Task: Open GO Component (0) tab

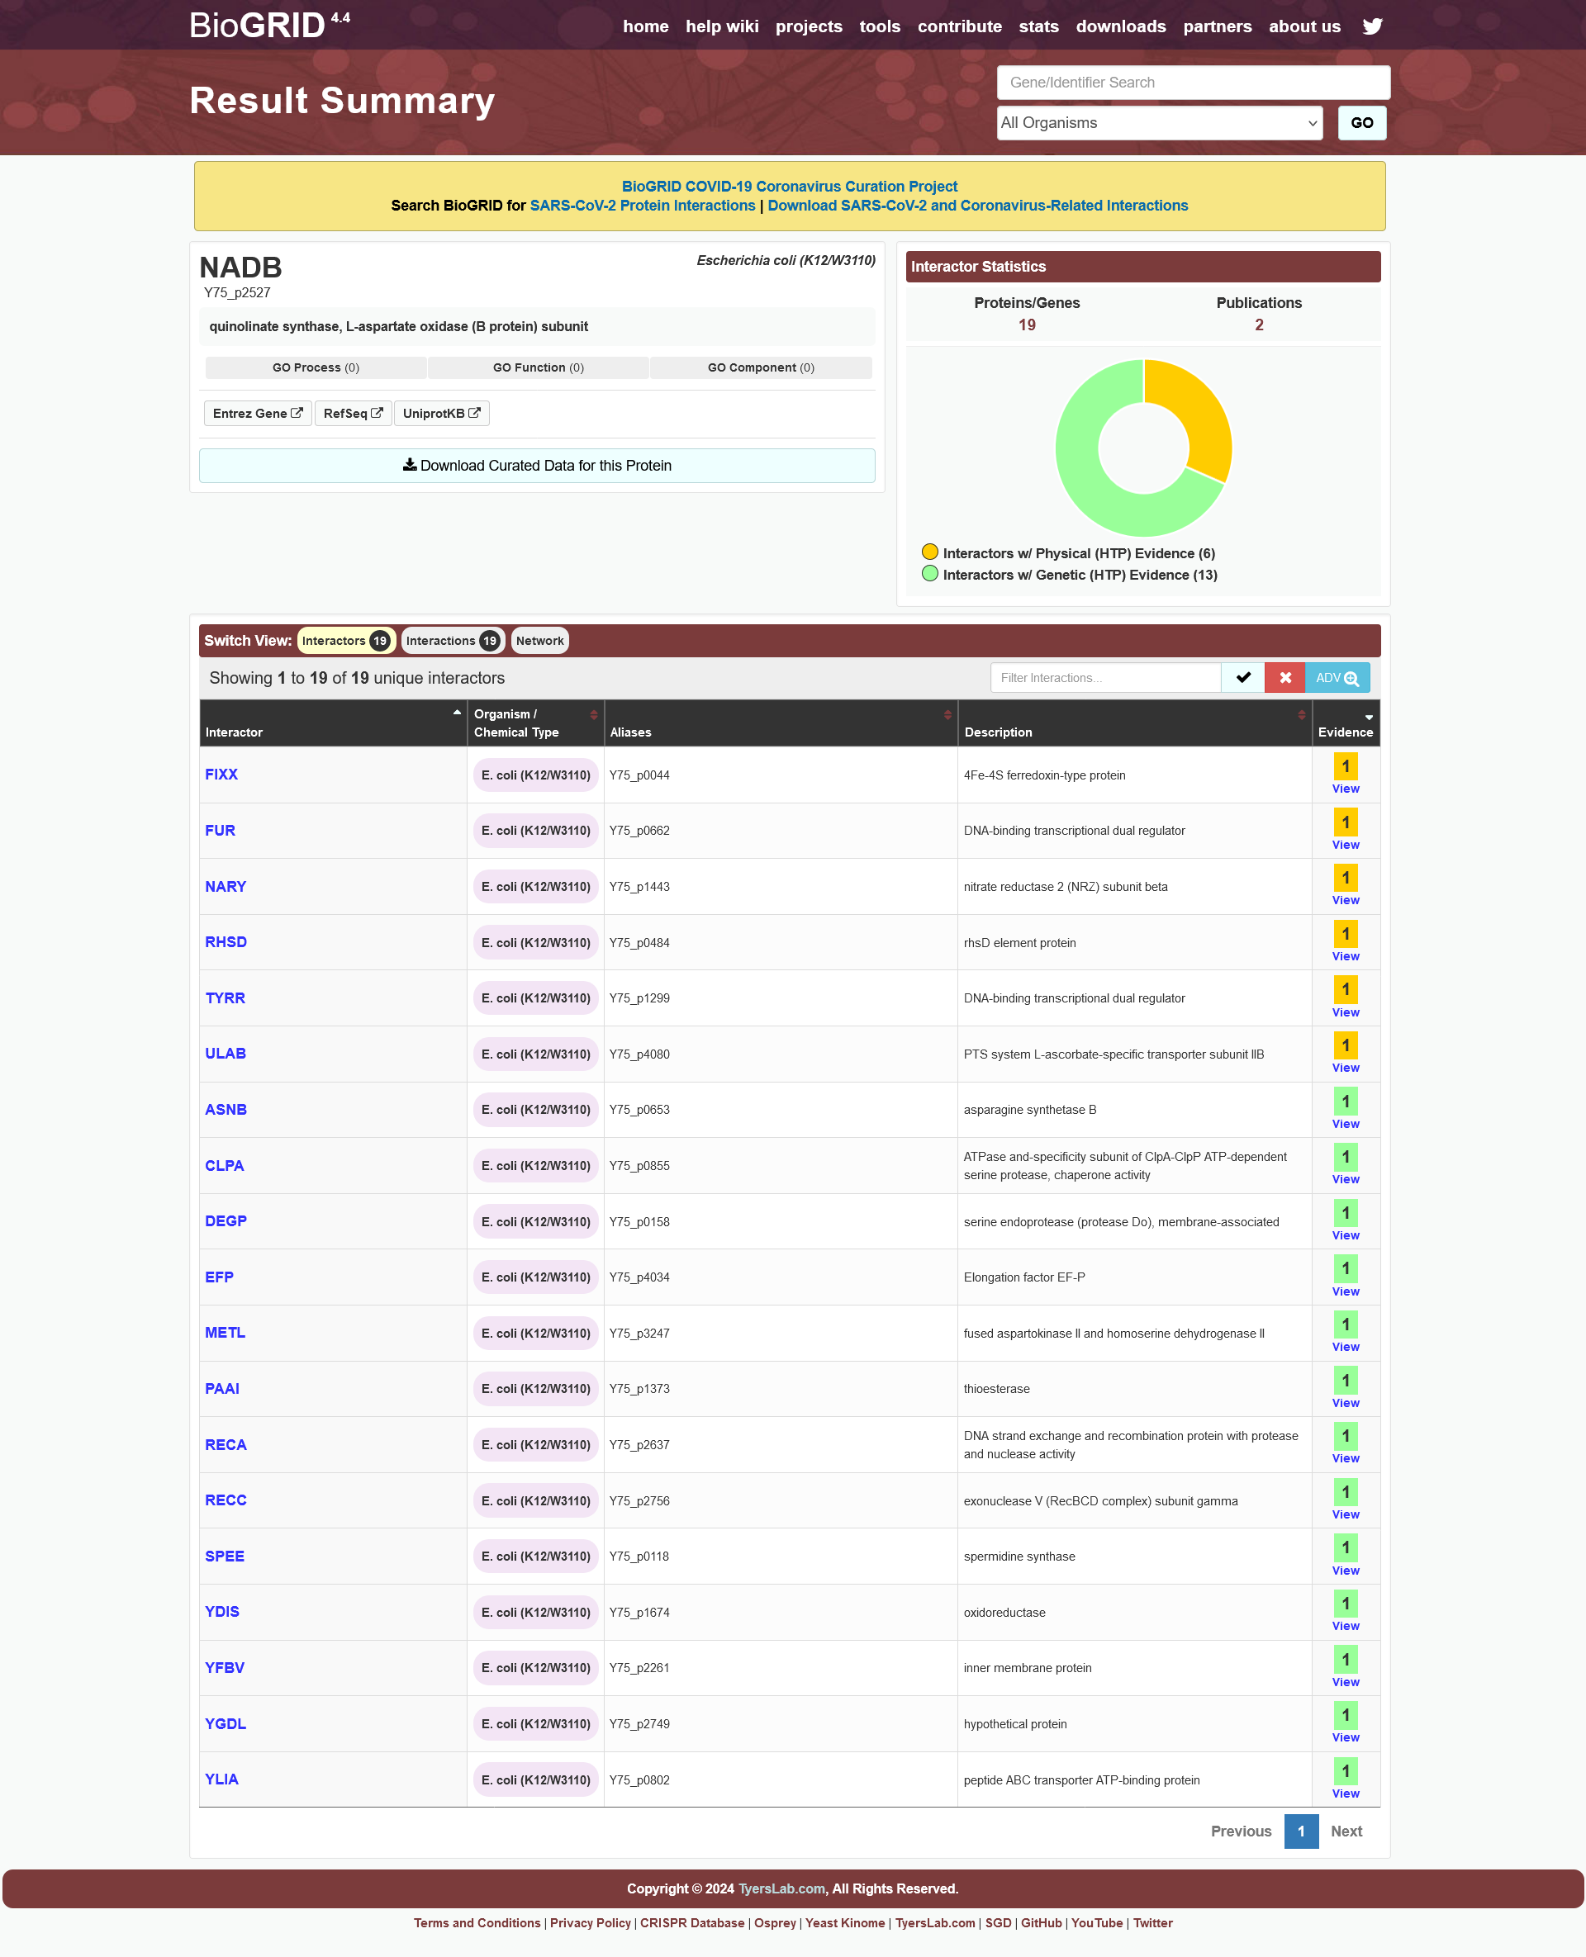Action: (761, 368)
